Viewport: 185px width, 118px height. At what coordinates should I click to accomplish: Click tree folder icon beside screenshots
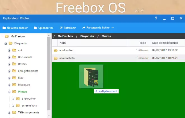coord(18,105)
